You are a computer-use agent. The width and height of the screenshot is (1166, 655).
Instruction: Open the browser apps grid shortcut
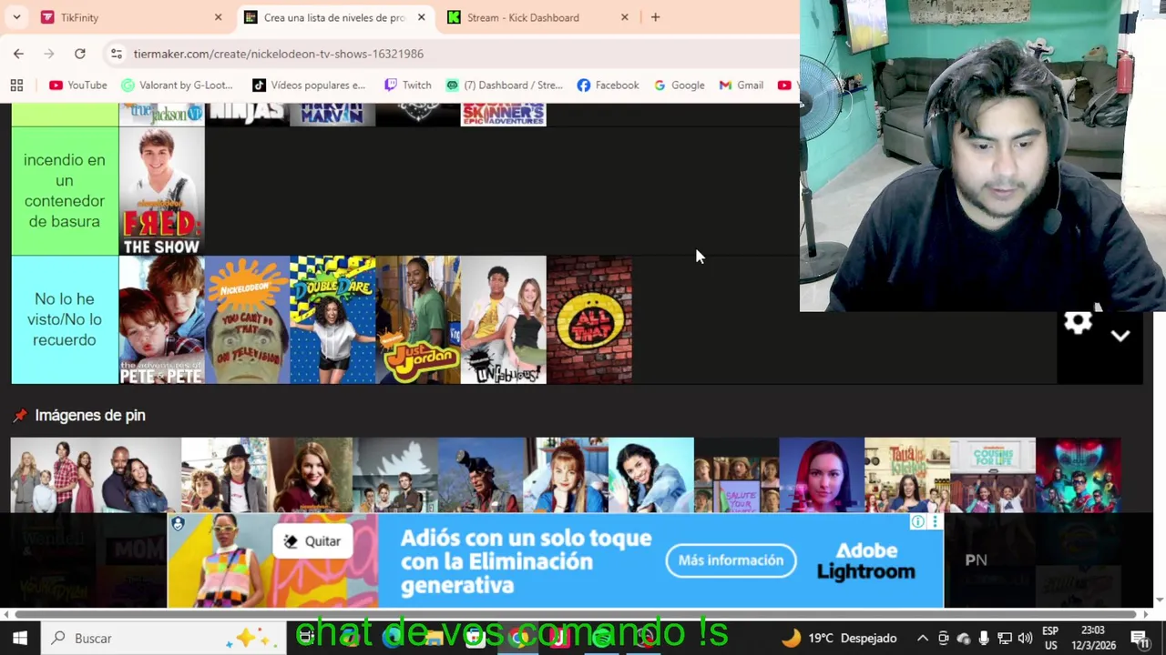coord(16,85)
